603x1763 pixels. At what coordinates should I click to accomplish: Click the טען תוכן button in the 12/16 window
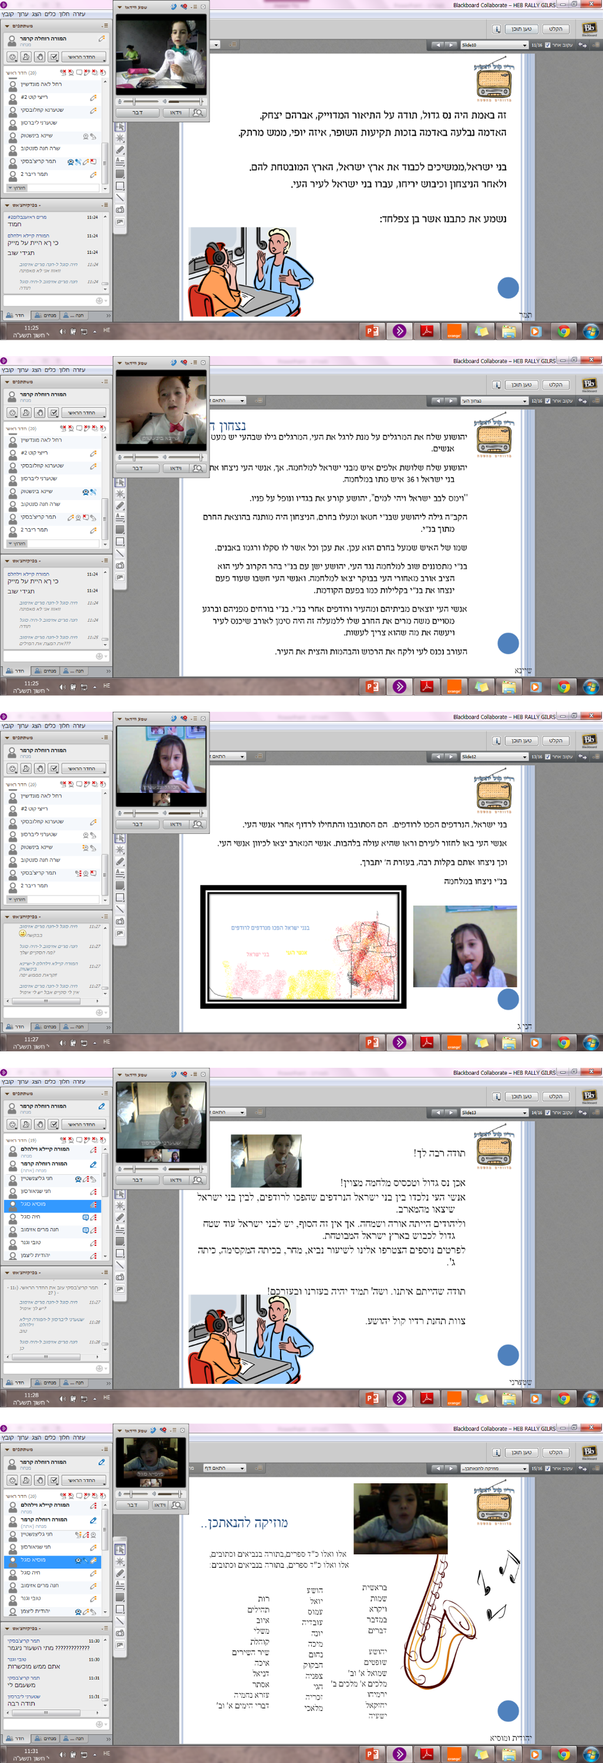click(x=521, y=385)
